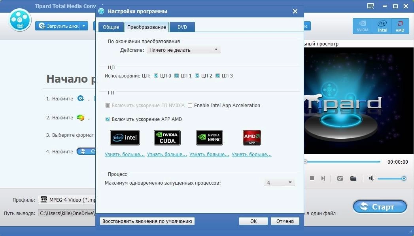Click the Отмена button

point(285,221)
